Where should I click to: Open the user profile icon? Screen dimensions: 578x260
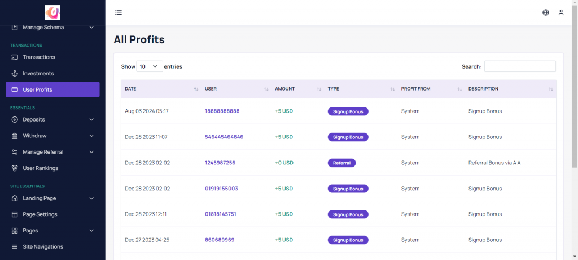tap(561, 12)
